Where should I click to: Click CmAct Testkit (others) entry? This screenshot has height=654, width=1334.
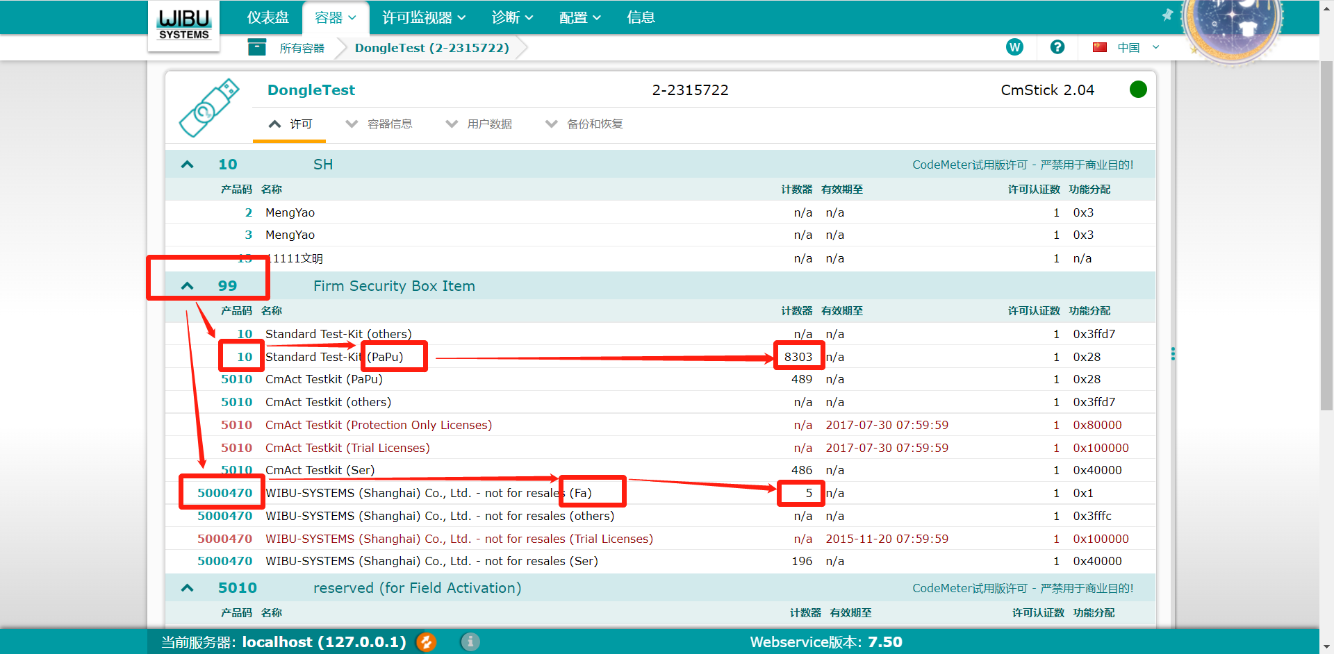[328, 402]
